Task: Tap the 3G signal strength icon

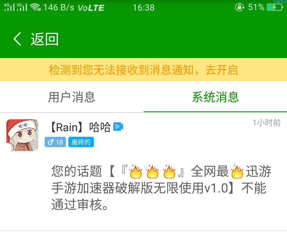Action: pyautogui.click(x=22, y=7)
